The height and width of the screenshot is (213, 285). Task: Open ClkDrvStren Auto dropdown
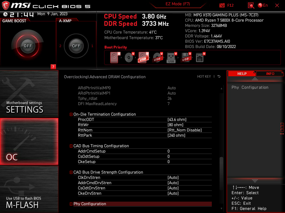pyautogui.click(x=173, y=177)
